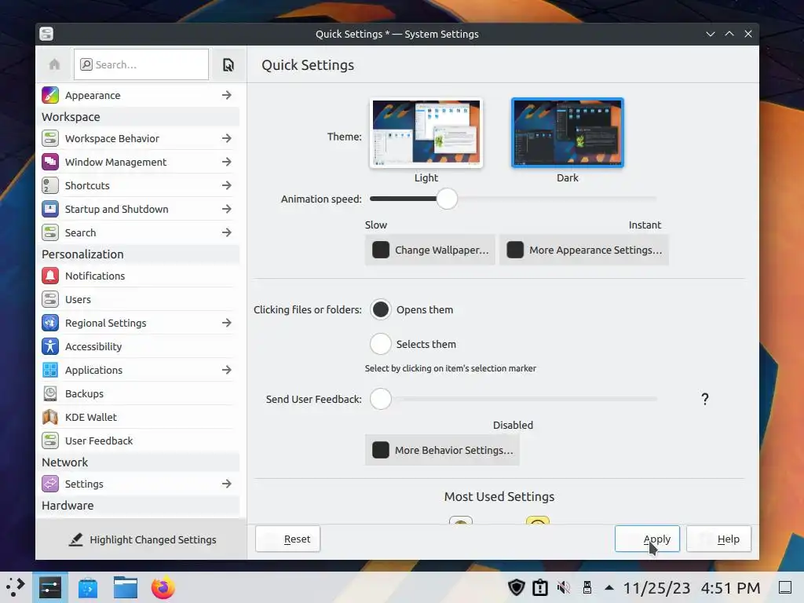This screenshot has height=603, width=804.
Task: Click the Users sidebar icon
Action: 50,299
